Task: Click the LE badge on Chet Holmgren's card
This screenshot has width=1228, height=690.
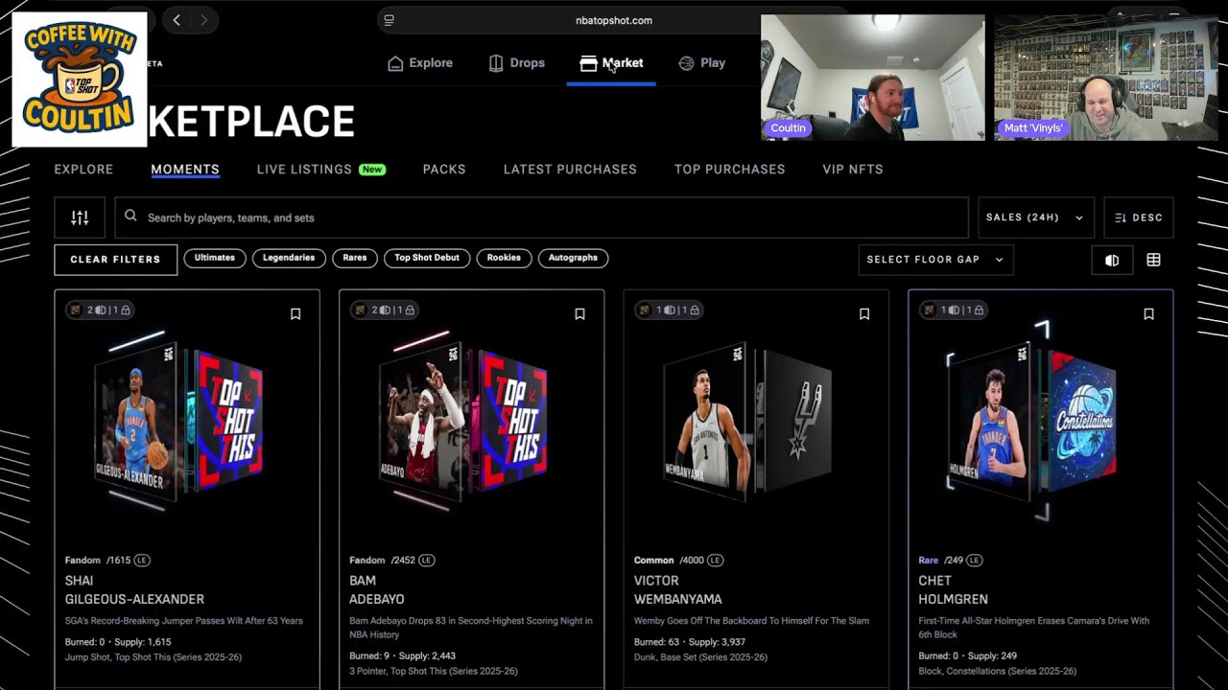Action: point(974,560)
